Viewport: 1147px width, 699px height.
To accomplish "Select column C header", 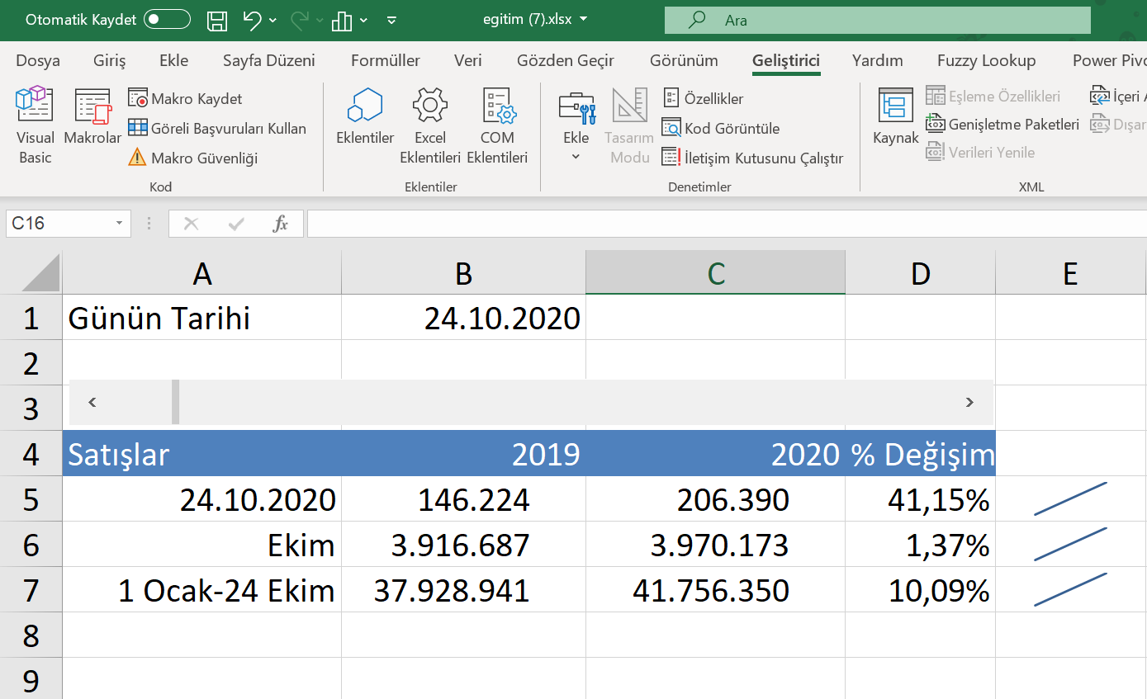I will [x=716, y=273].
